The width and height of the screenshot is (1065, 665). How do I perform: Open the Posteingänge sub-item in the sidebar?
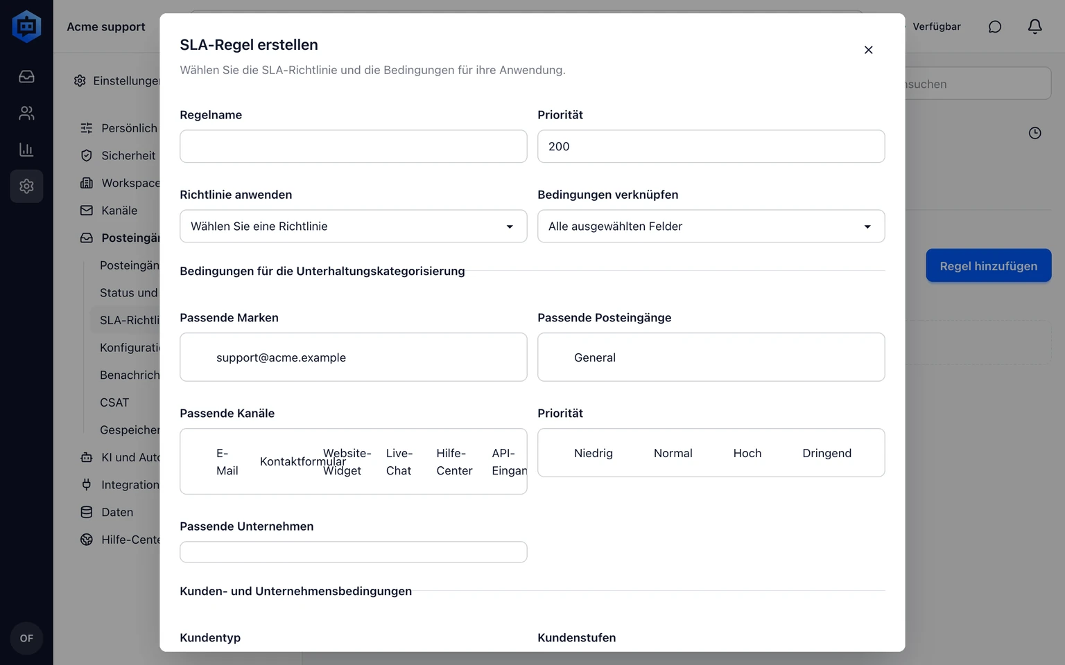pyautogui.click(x=129, y=265)
